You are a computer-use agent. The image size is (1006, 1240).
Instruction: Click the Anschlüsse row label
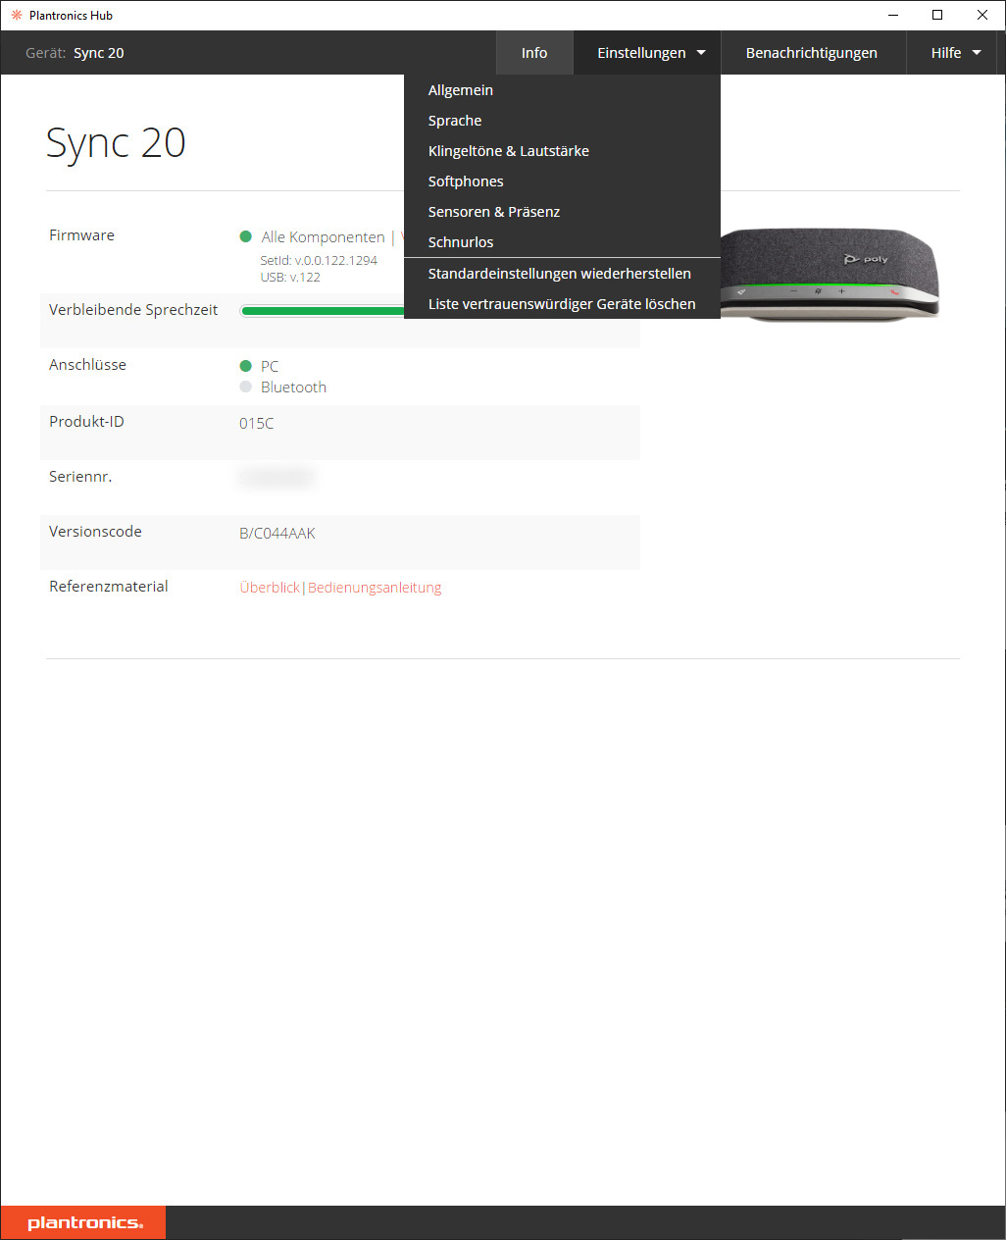tap(87, 365)
